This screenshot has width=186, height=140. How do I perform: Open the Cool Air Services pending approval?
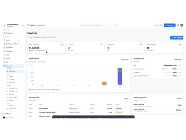coord(157,110)
